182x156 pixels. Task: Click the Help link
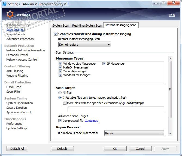(x=172, y=15)
